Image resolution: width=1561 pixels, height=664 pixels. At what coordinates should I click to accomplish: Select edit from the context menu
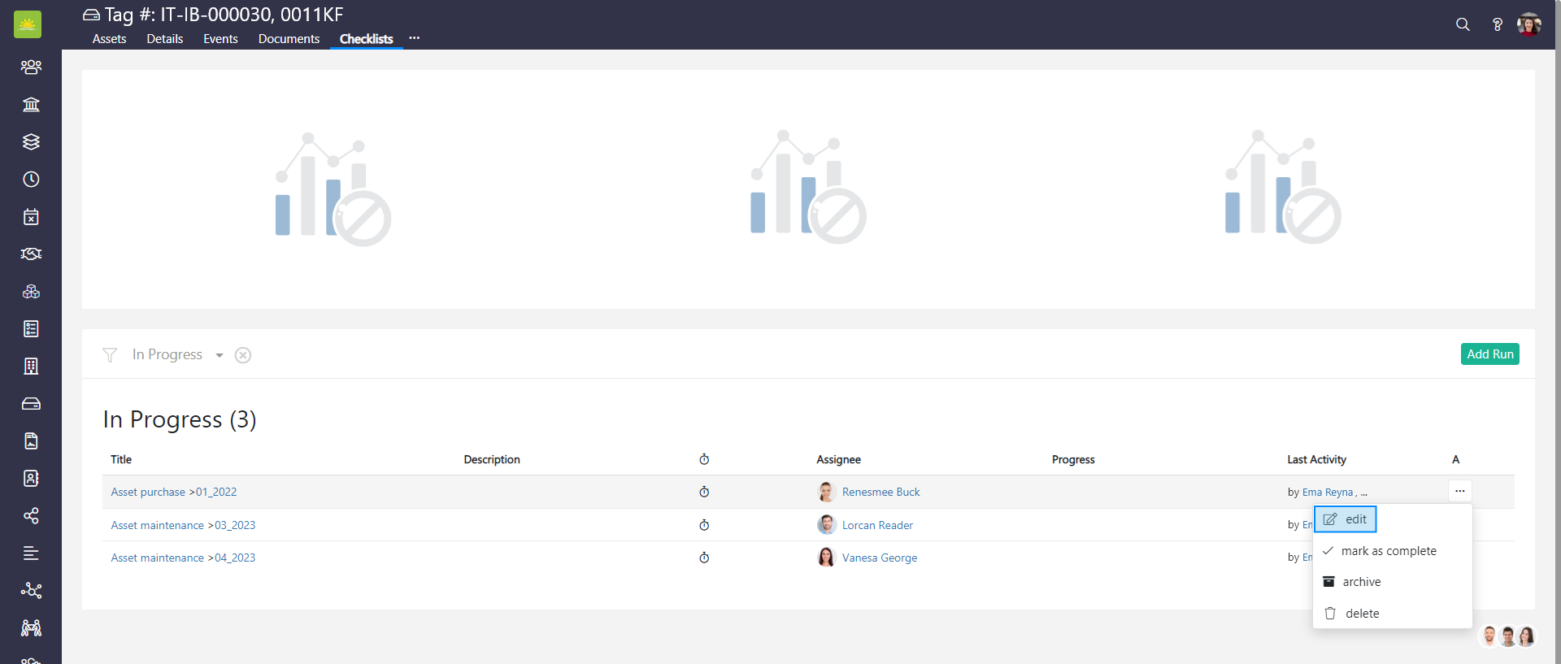click(x=1346, y=519)
